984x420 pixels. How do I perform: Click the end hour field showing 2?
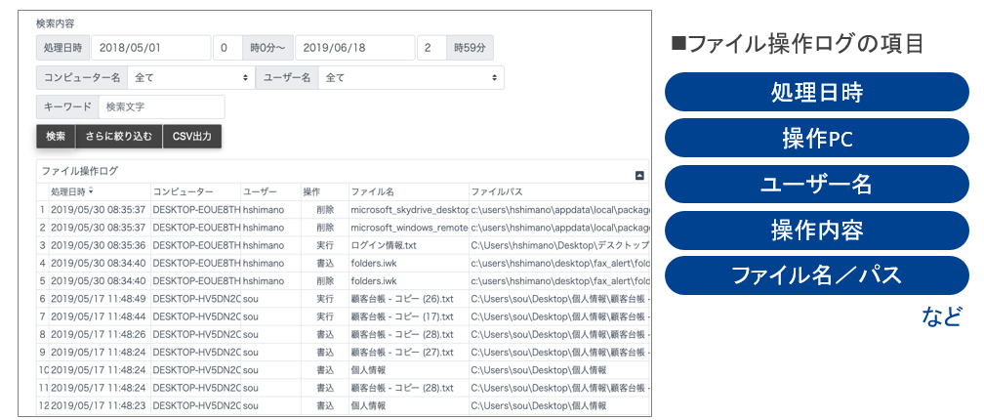[x=431, y=48]
